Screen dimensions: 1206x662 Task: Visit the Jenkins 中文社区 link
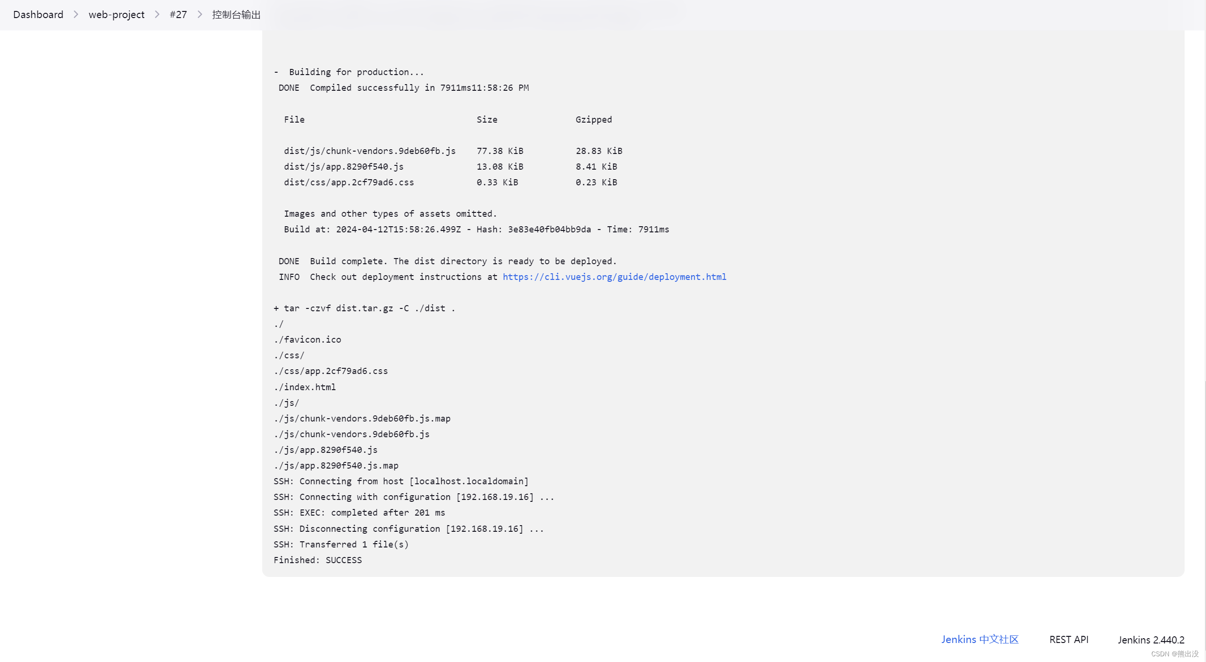click(980, 640)
